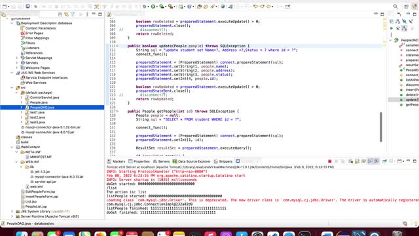Collapse Deployment Descriptor: database node
The height and width of the screenshot is (236, 419).
point(12,24)
